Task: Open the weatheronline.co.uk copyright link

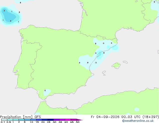Action: (138, 121)
